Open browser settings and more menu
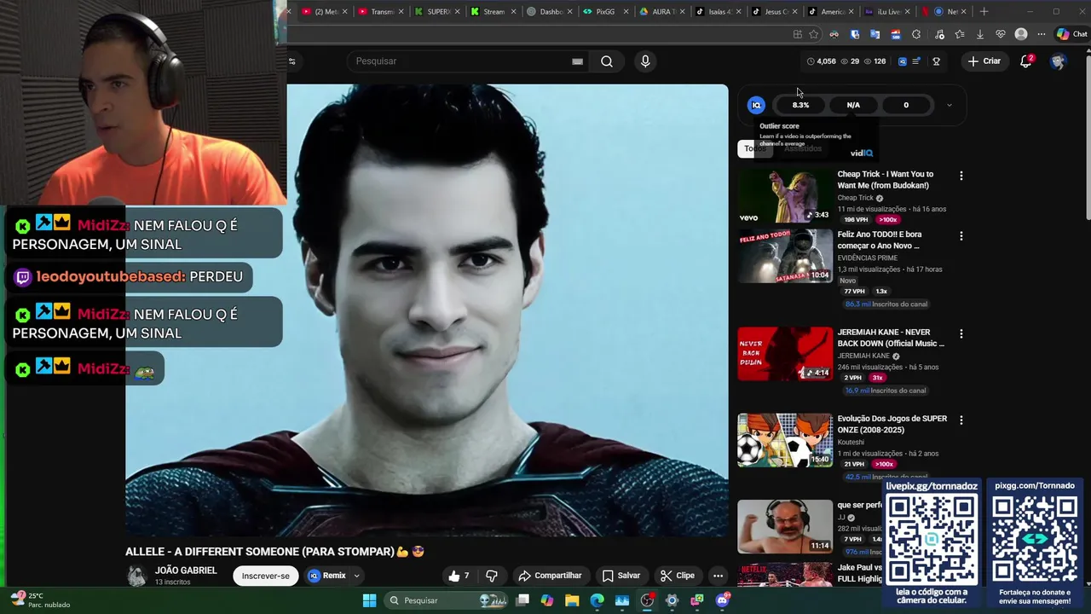The image size is (1091, 614). click(x=1041, y=34)
